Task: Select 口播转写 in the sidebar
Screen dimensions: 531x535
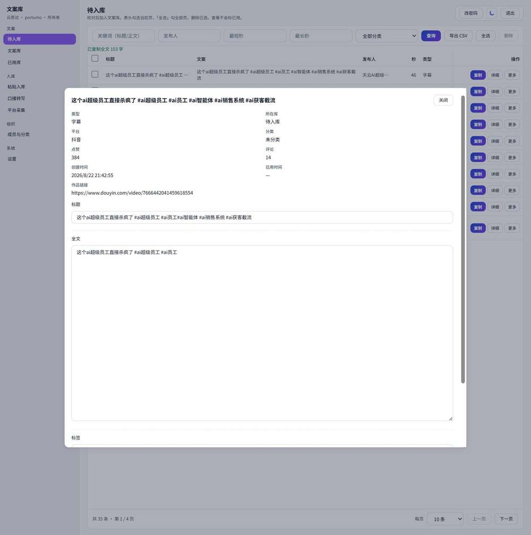Action: point(40,98)
